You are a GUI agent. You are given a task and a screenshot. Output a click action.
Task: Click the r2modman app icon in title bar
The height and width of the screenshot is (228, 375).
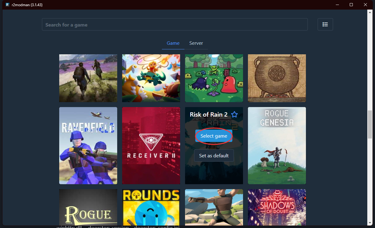[x=7, y=5]
